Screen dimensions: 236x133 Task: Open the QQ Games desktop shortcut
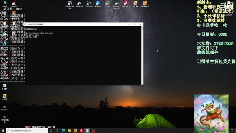point(14,4)
